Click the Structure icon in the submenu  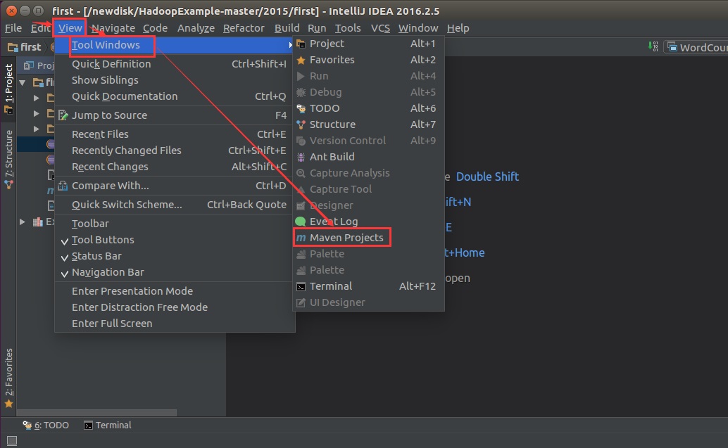click(301, 124)
